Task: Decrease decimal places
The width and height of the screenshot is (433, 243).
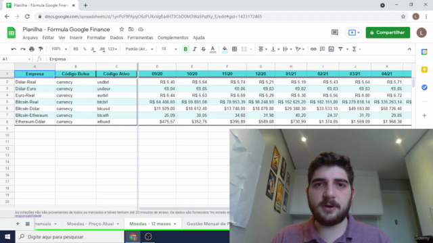Action: tap(93, 49)
